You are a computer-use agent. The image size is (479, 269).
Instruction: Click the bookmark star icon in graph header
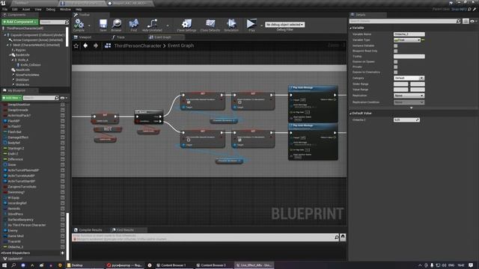[x=76, y=46]
